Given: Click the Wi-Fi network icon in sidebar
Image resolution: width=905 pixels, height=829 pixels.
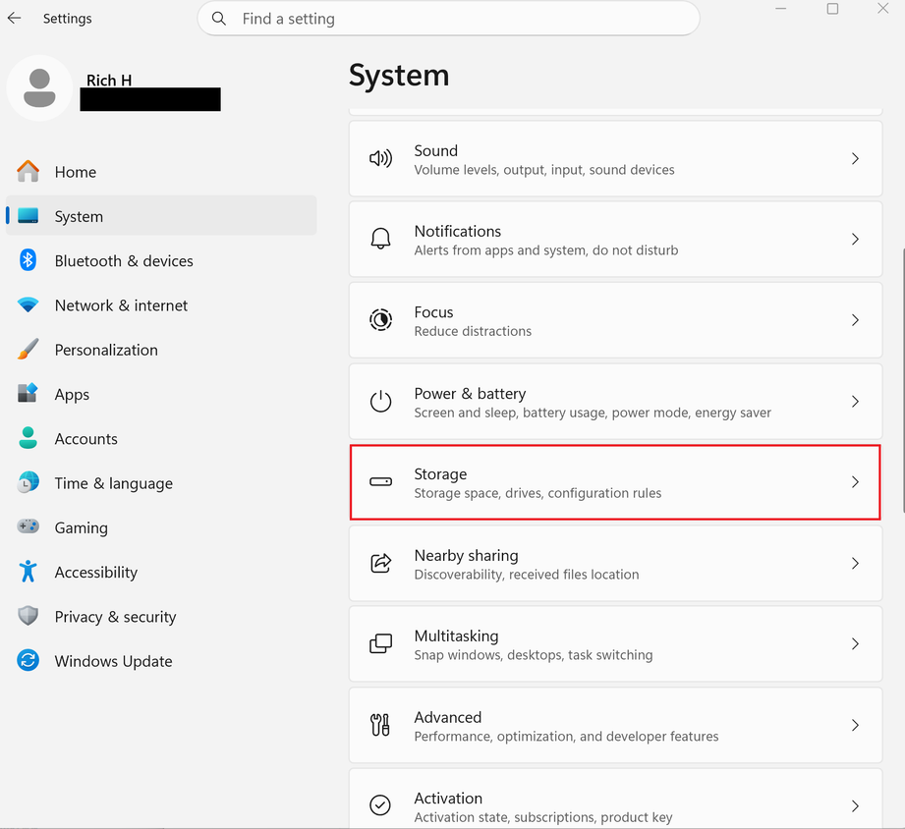Looking at the screenshot, I should click(28, 304).
